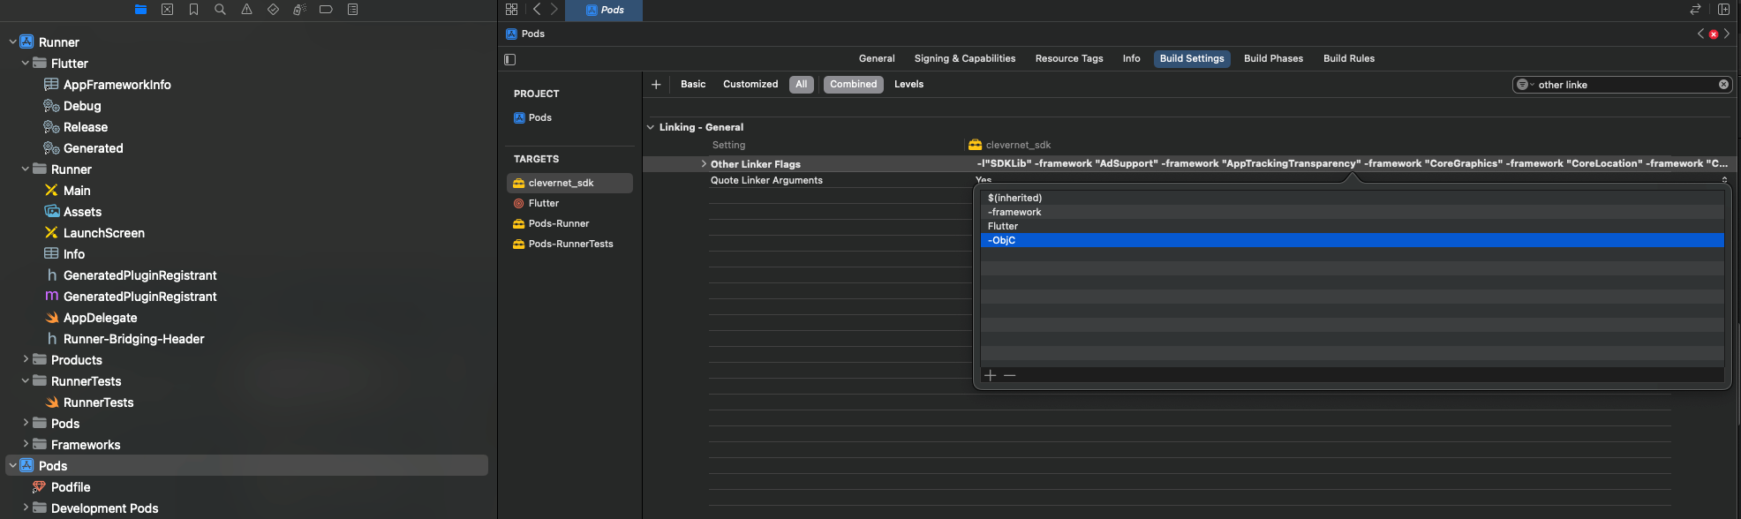Switch to the General tab

pyautogui.click(x=877, y=59)
